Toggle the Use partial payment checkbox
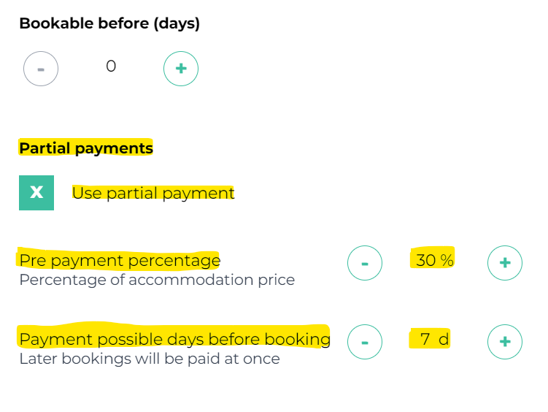 (36, 193)
